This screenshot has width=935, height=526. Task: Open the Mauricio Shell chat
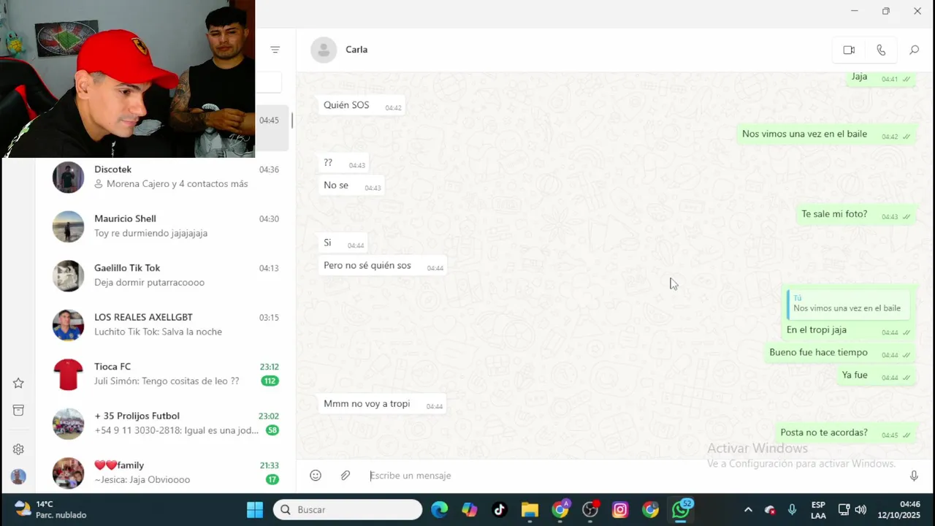(x=165, y=226)
